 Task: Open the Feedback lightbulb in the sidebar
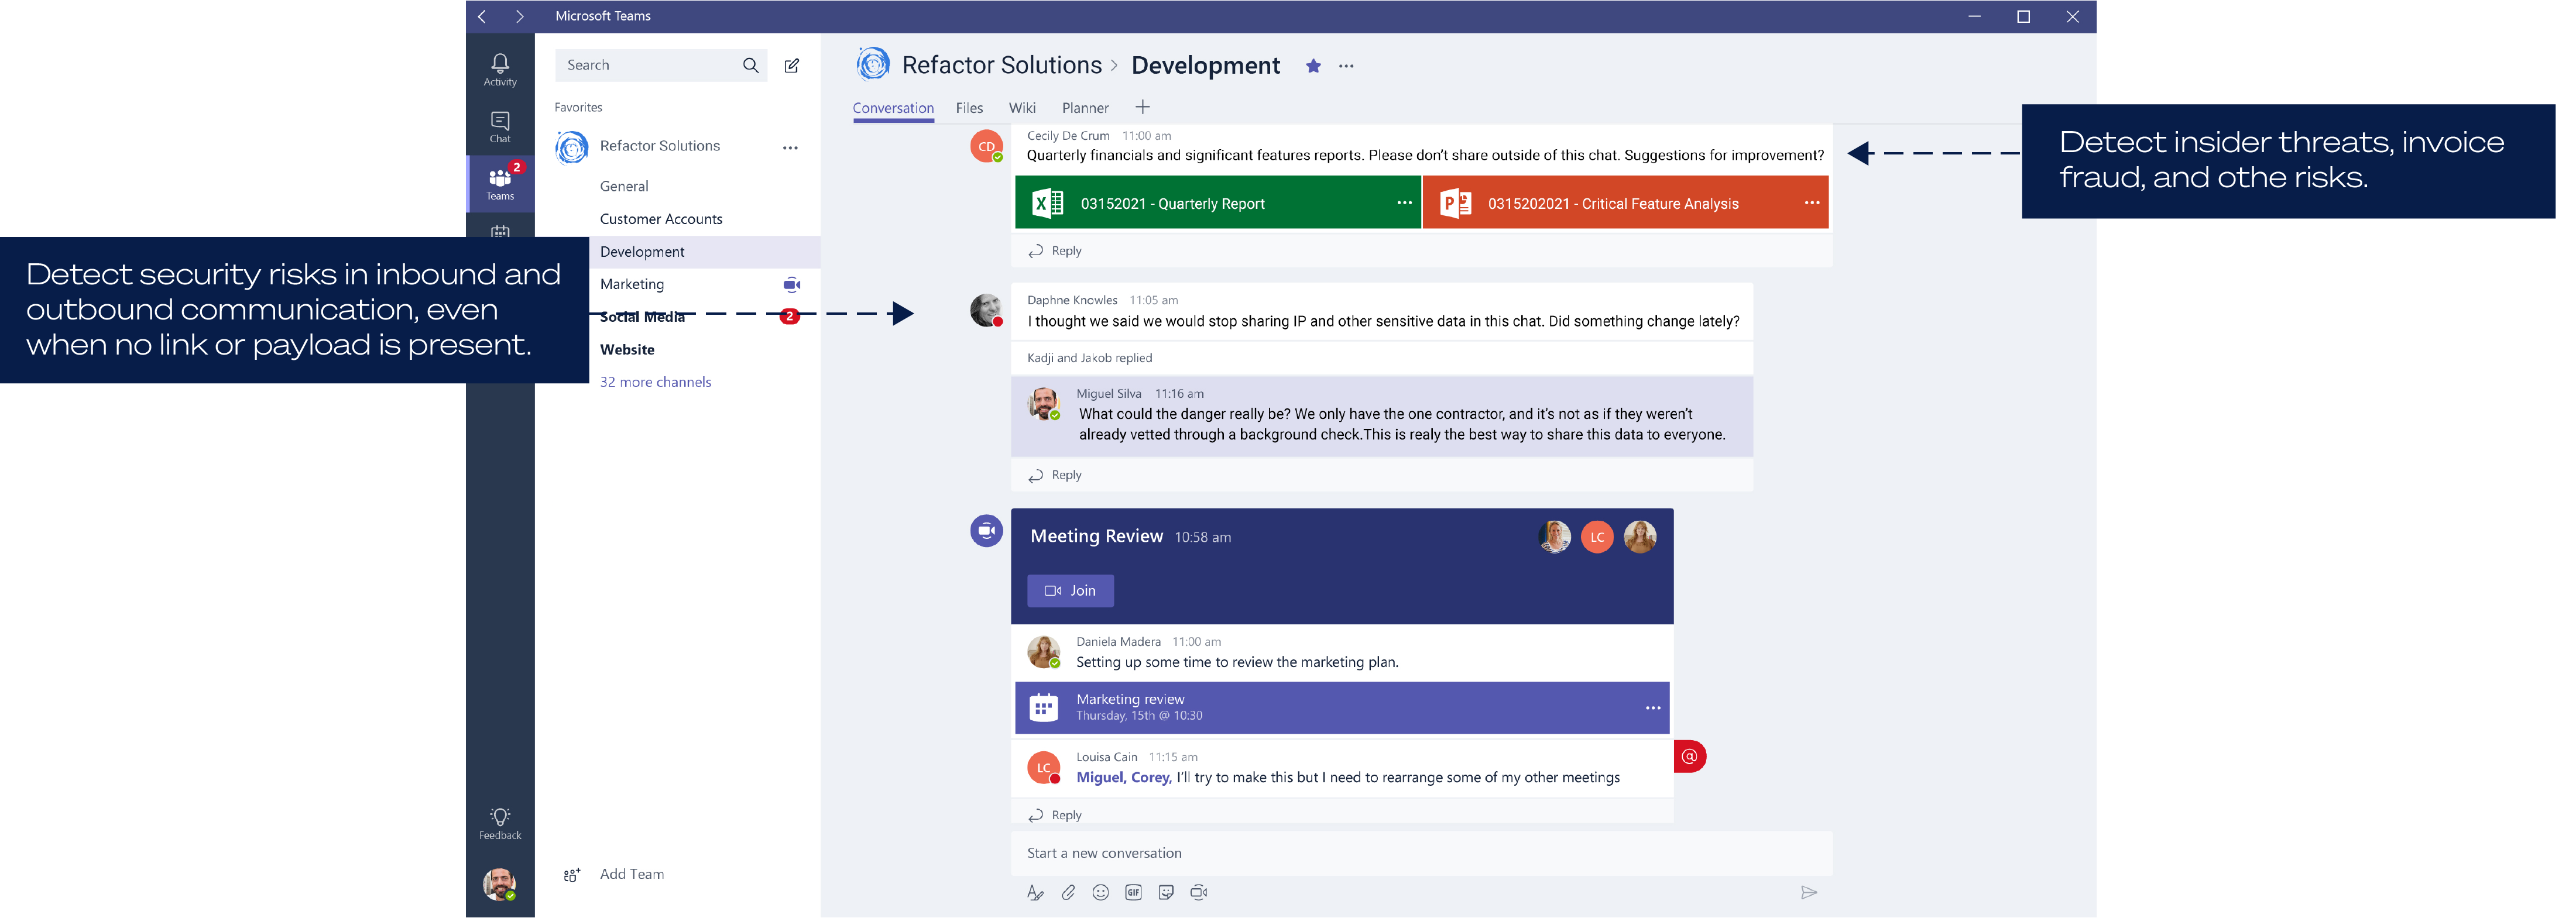coord(500,823)
